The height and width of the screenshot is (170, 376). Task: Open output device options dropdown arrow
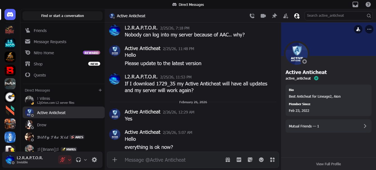click(85, 160)
